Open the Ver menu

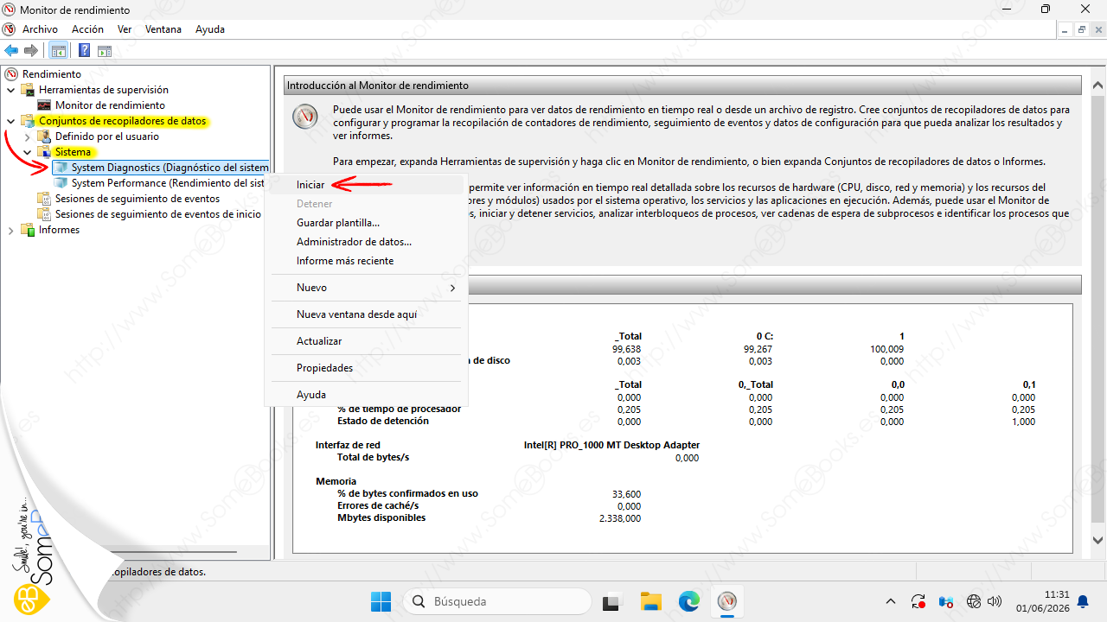tap(125, 29)
